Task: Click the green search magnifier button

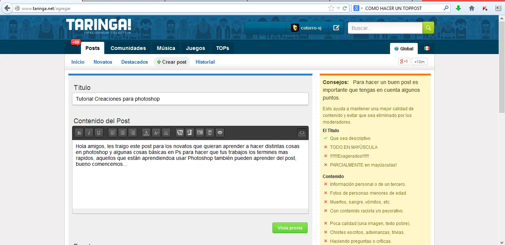Action: [x=428, y=28]
